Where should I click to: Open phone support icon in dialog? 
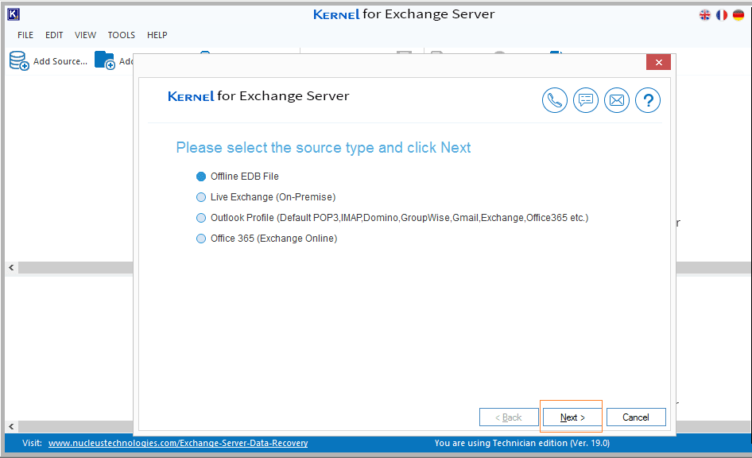pos(554,100)
